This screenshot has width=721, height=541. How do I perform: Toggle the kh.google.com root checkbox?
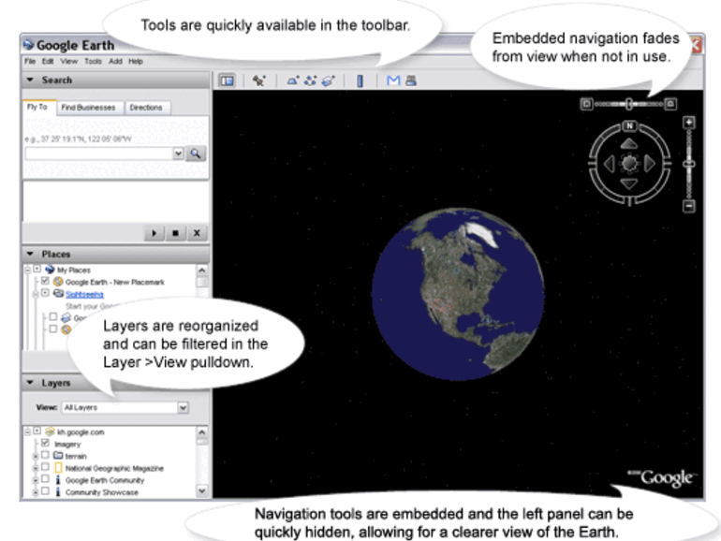coord(37,431)
